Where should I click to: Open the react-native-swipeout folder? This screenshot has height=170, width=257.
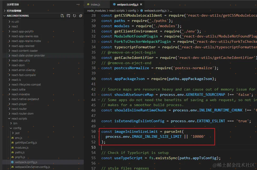click(25, 99)
